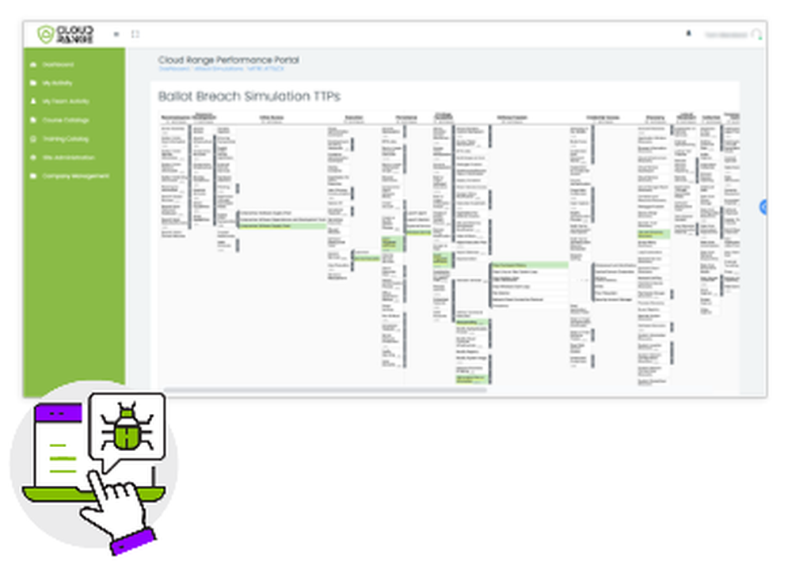This screenshot has height=584, width=792.
Task: Click the Cloud Range logo
Action: [x=66, y=34]
